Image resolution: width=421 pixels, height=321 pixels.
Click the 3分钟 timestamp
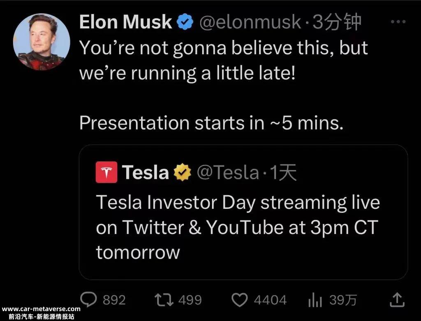[x=337, y=22]
